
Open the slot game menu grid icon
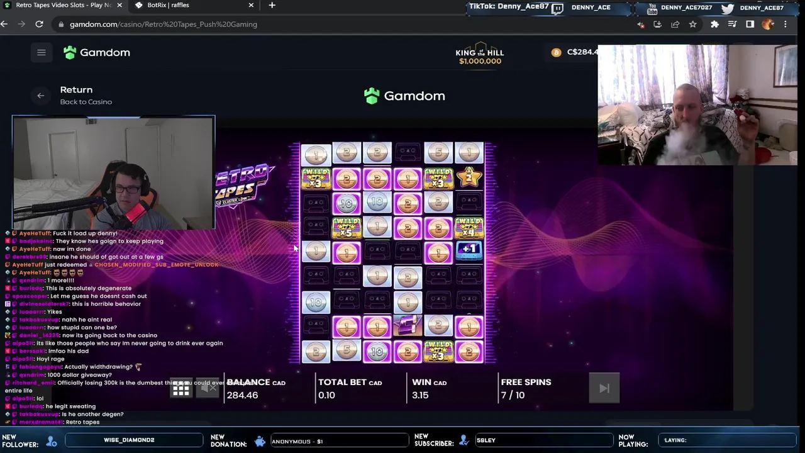[x=181, y=388]
